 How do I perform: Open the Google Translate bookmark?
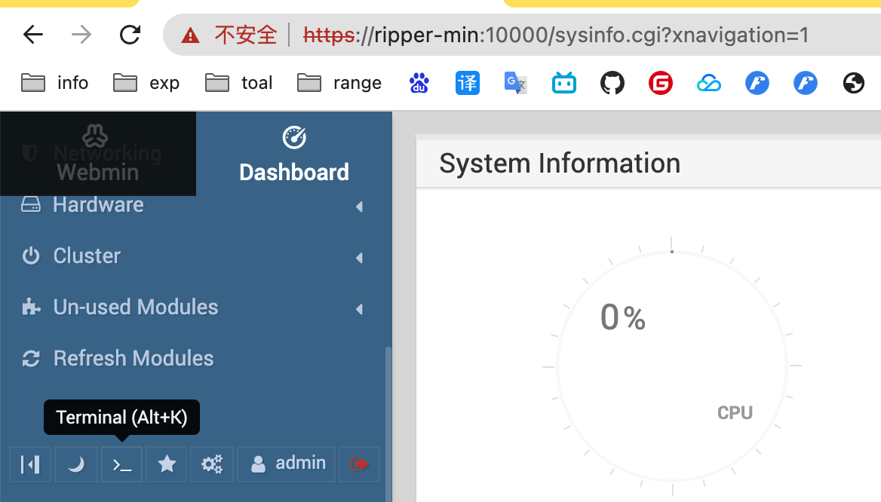click(x=516, y=83)
